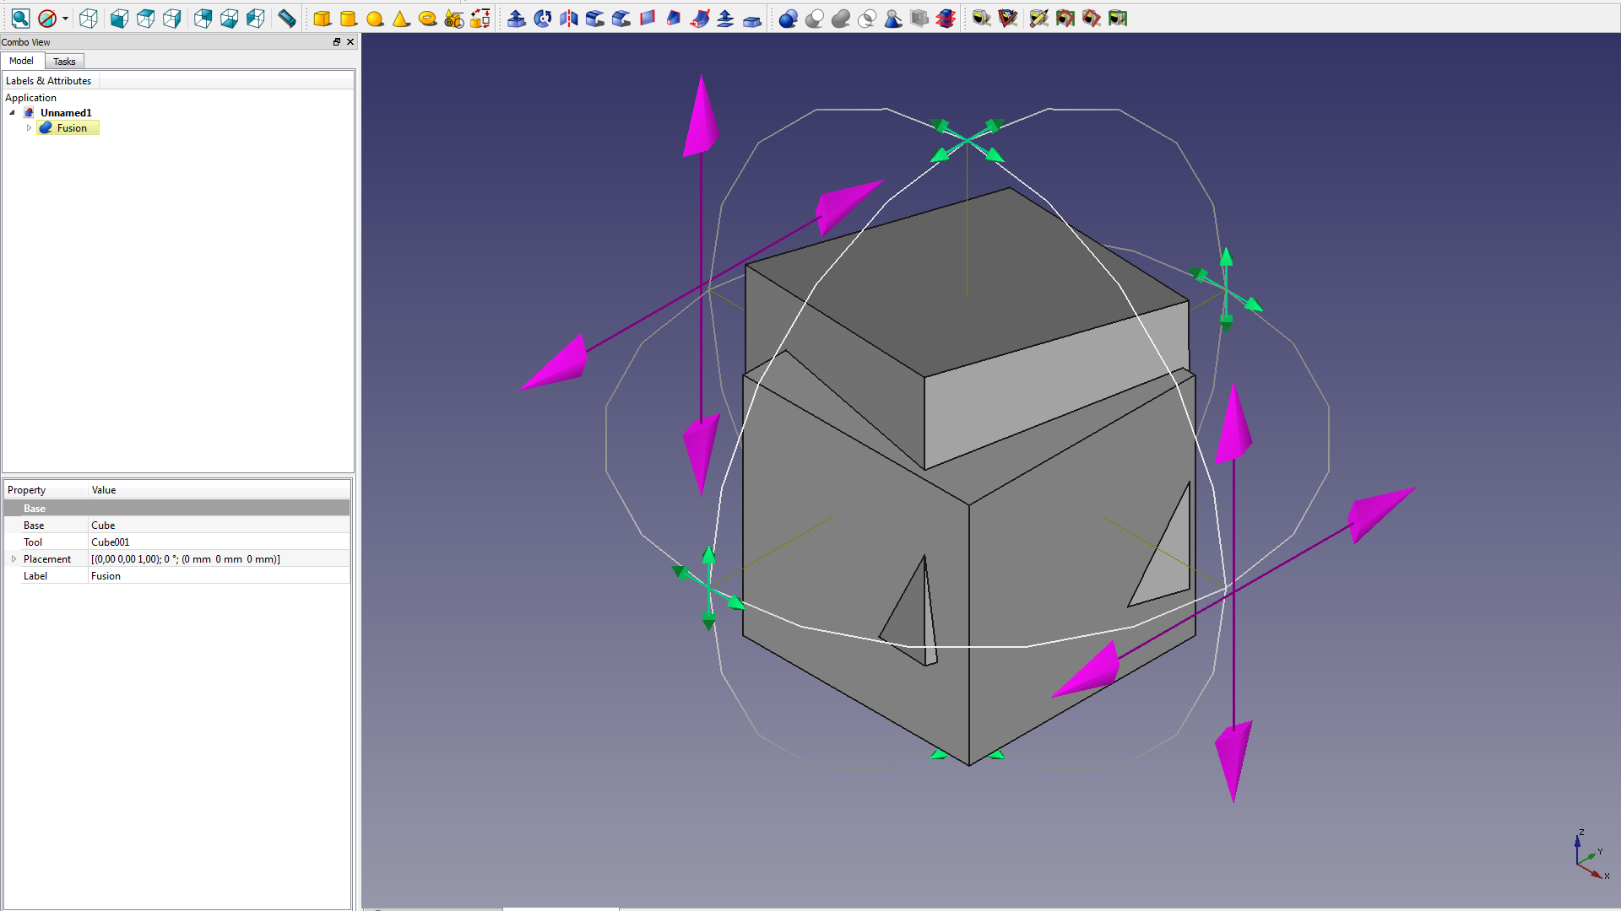
Task: Create a Cone primitive
Action: [x=401, y=18]
